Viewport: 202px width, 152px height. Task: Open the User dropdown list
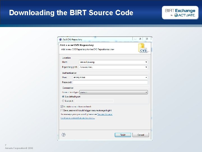click(x=146, y=77)
